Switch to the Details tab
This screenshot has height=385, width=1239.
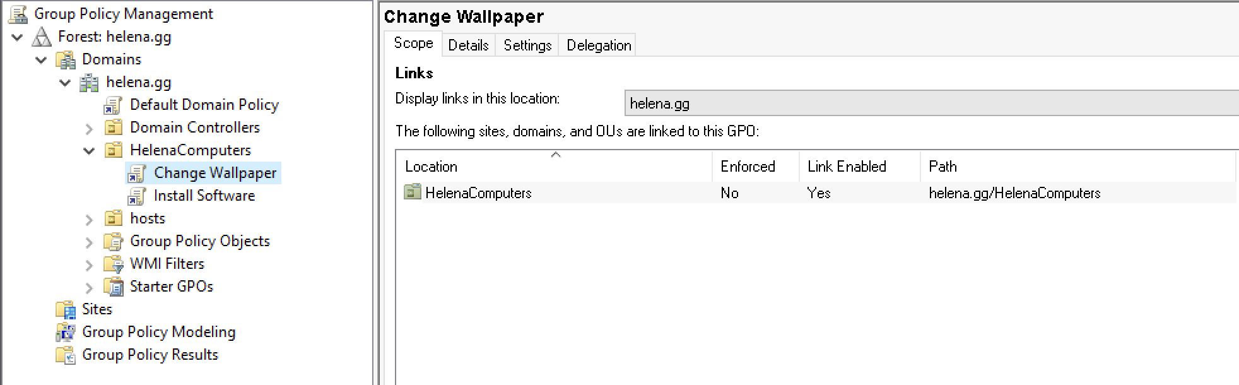pos(468,45)
